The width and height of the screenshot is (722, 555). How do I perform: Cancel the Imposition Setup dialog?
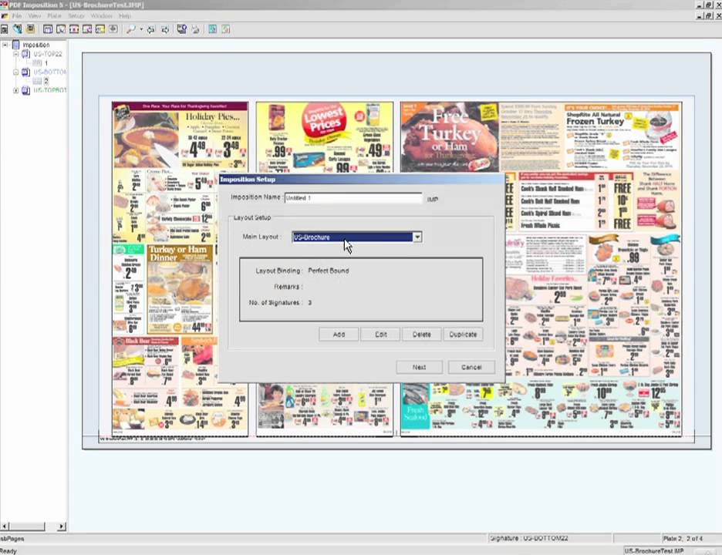[471, 367]
